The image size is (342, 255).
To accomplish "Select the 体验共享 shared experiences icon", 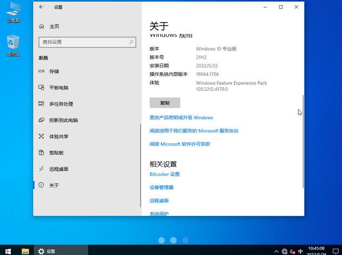I will (41, 136).
